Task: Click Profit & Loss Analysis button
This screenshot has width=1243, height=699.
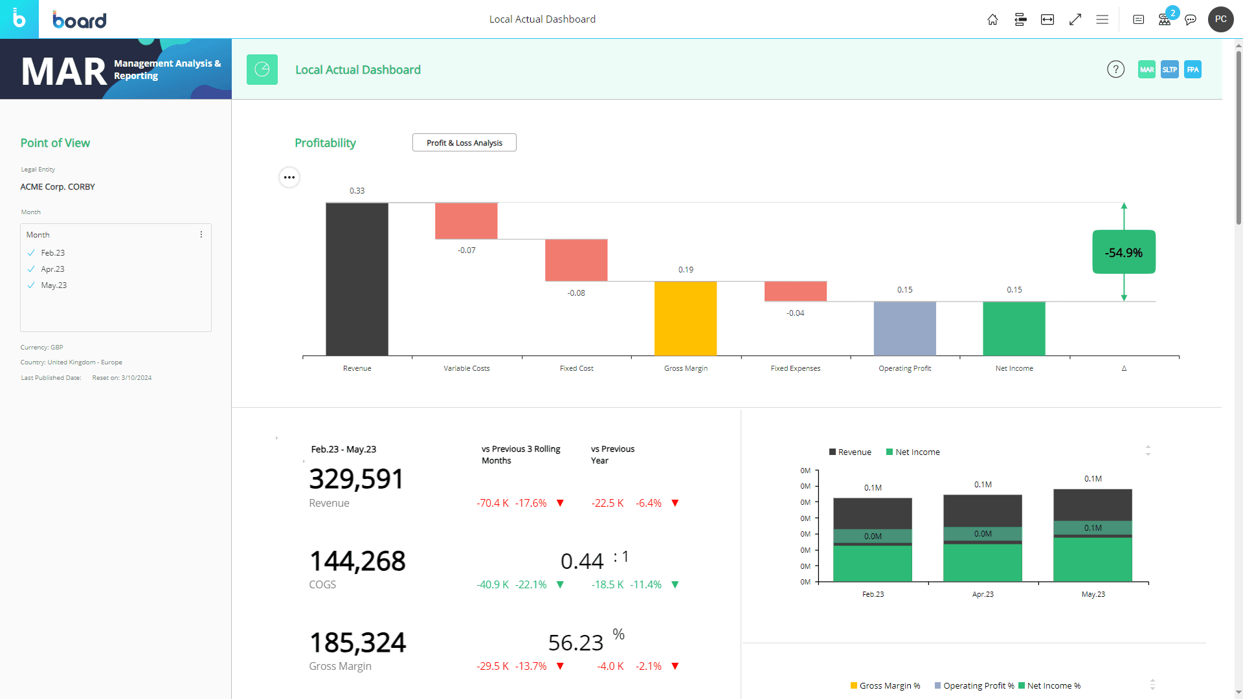Action: coord(464,142)
